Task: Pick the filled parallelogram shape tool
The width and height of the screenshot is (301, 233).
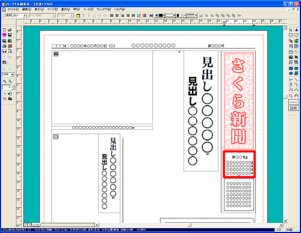Action: tap(296, 73)
